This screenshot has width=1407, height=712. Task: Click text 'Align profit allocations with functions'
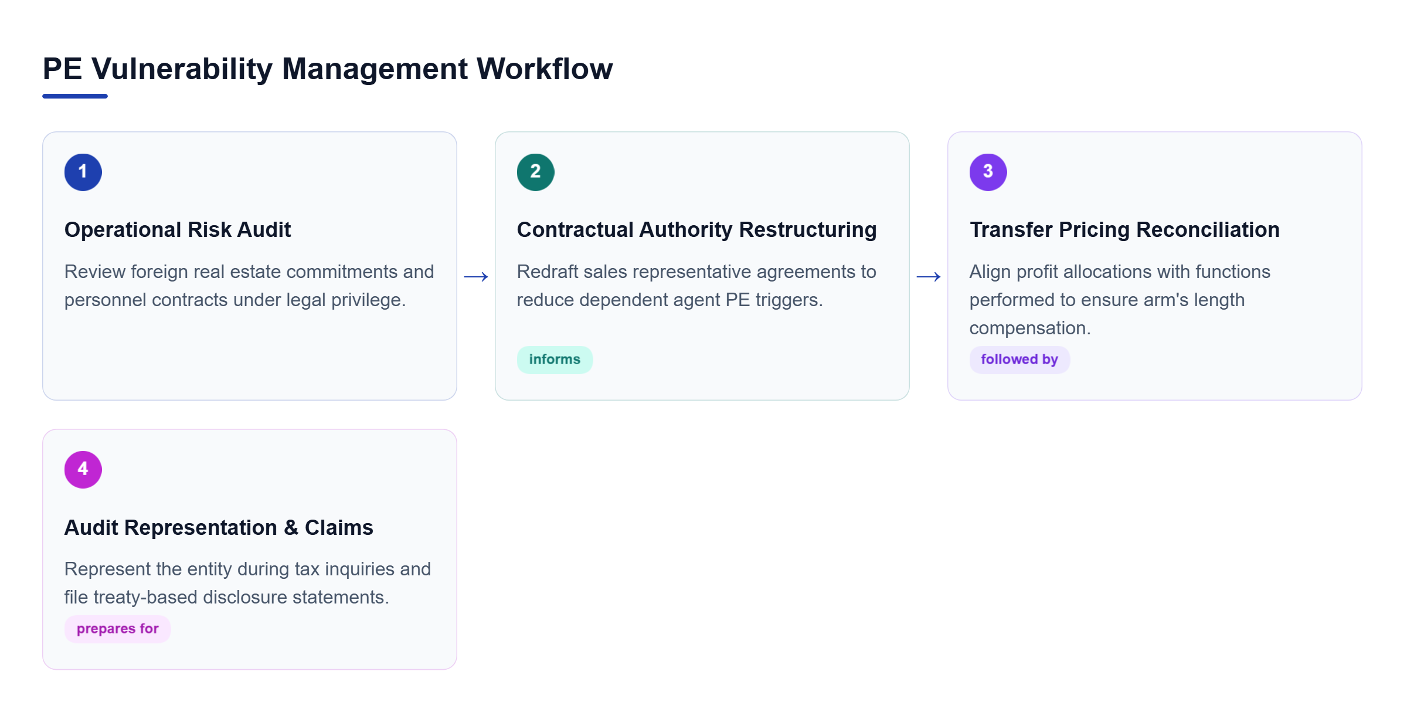click(1120, 272)
